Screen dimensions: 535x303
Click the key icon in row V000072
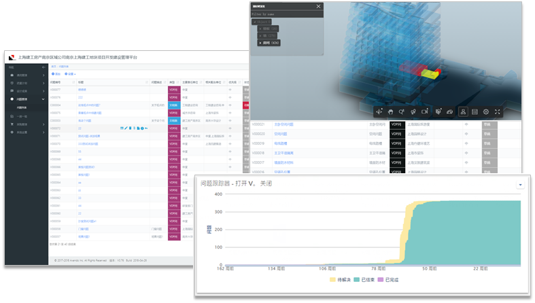click(x=146, y=128)
